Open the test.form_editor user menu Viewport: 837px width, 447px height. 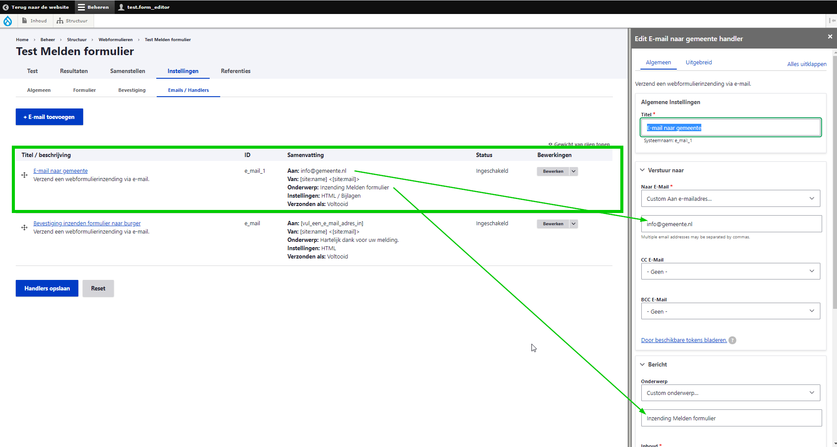[144, 7]
